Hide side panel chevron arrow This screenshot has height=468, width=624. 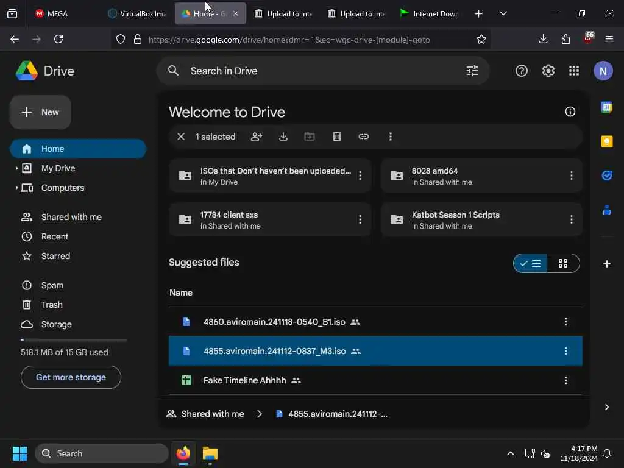tap(606, 407)
